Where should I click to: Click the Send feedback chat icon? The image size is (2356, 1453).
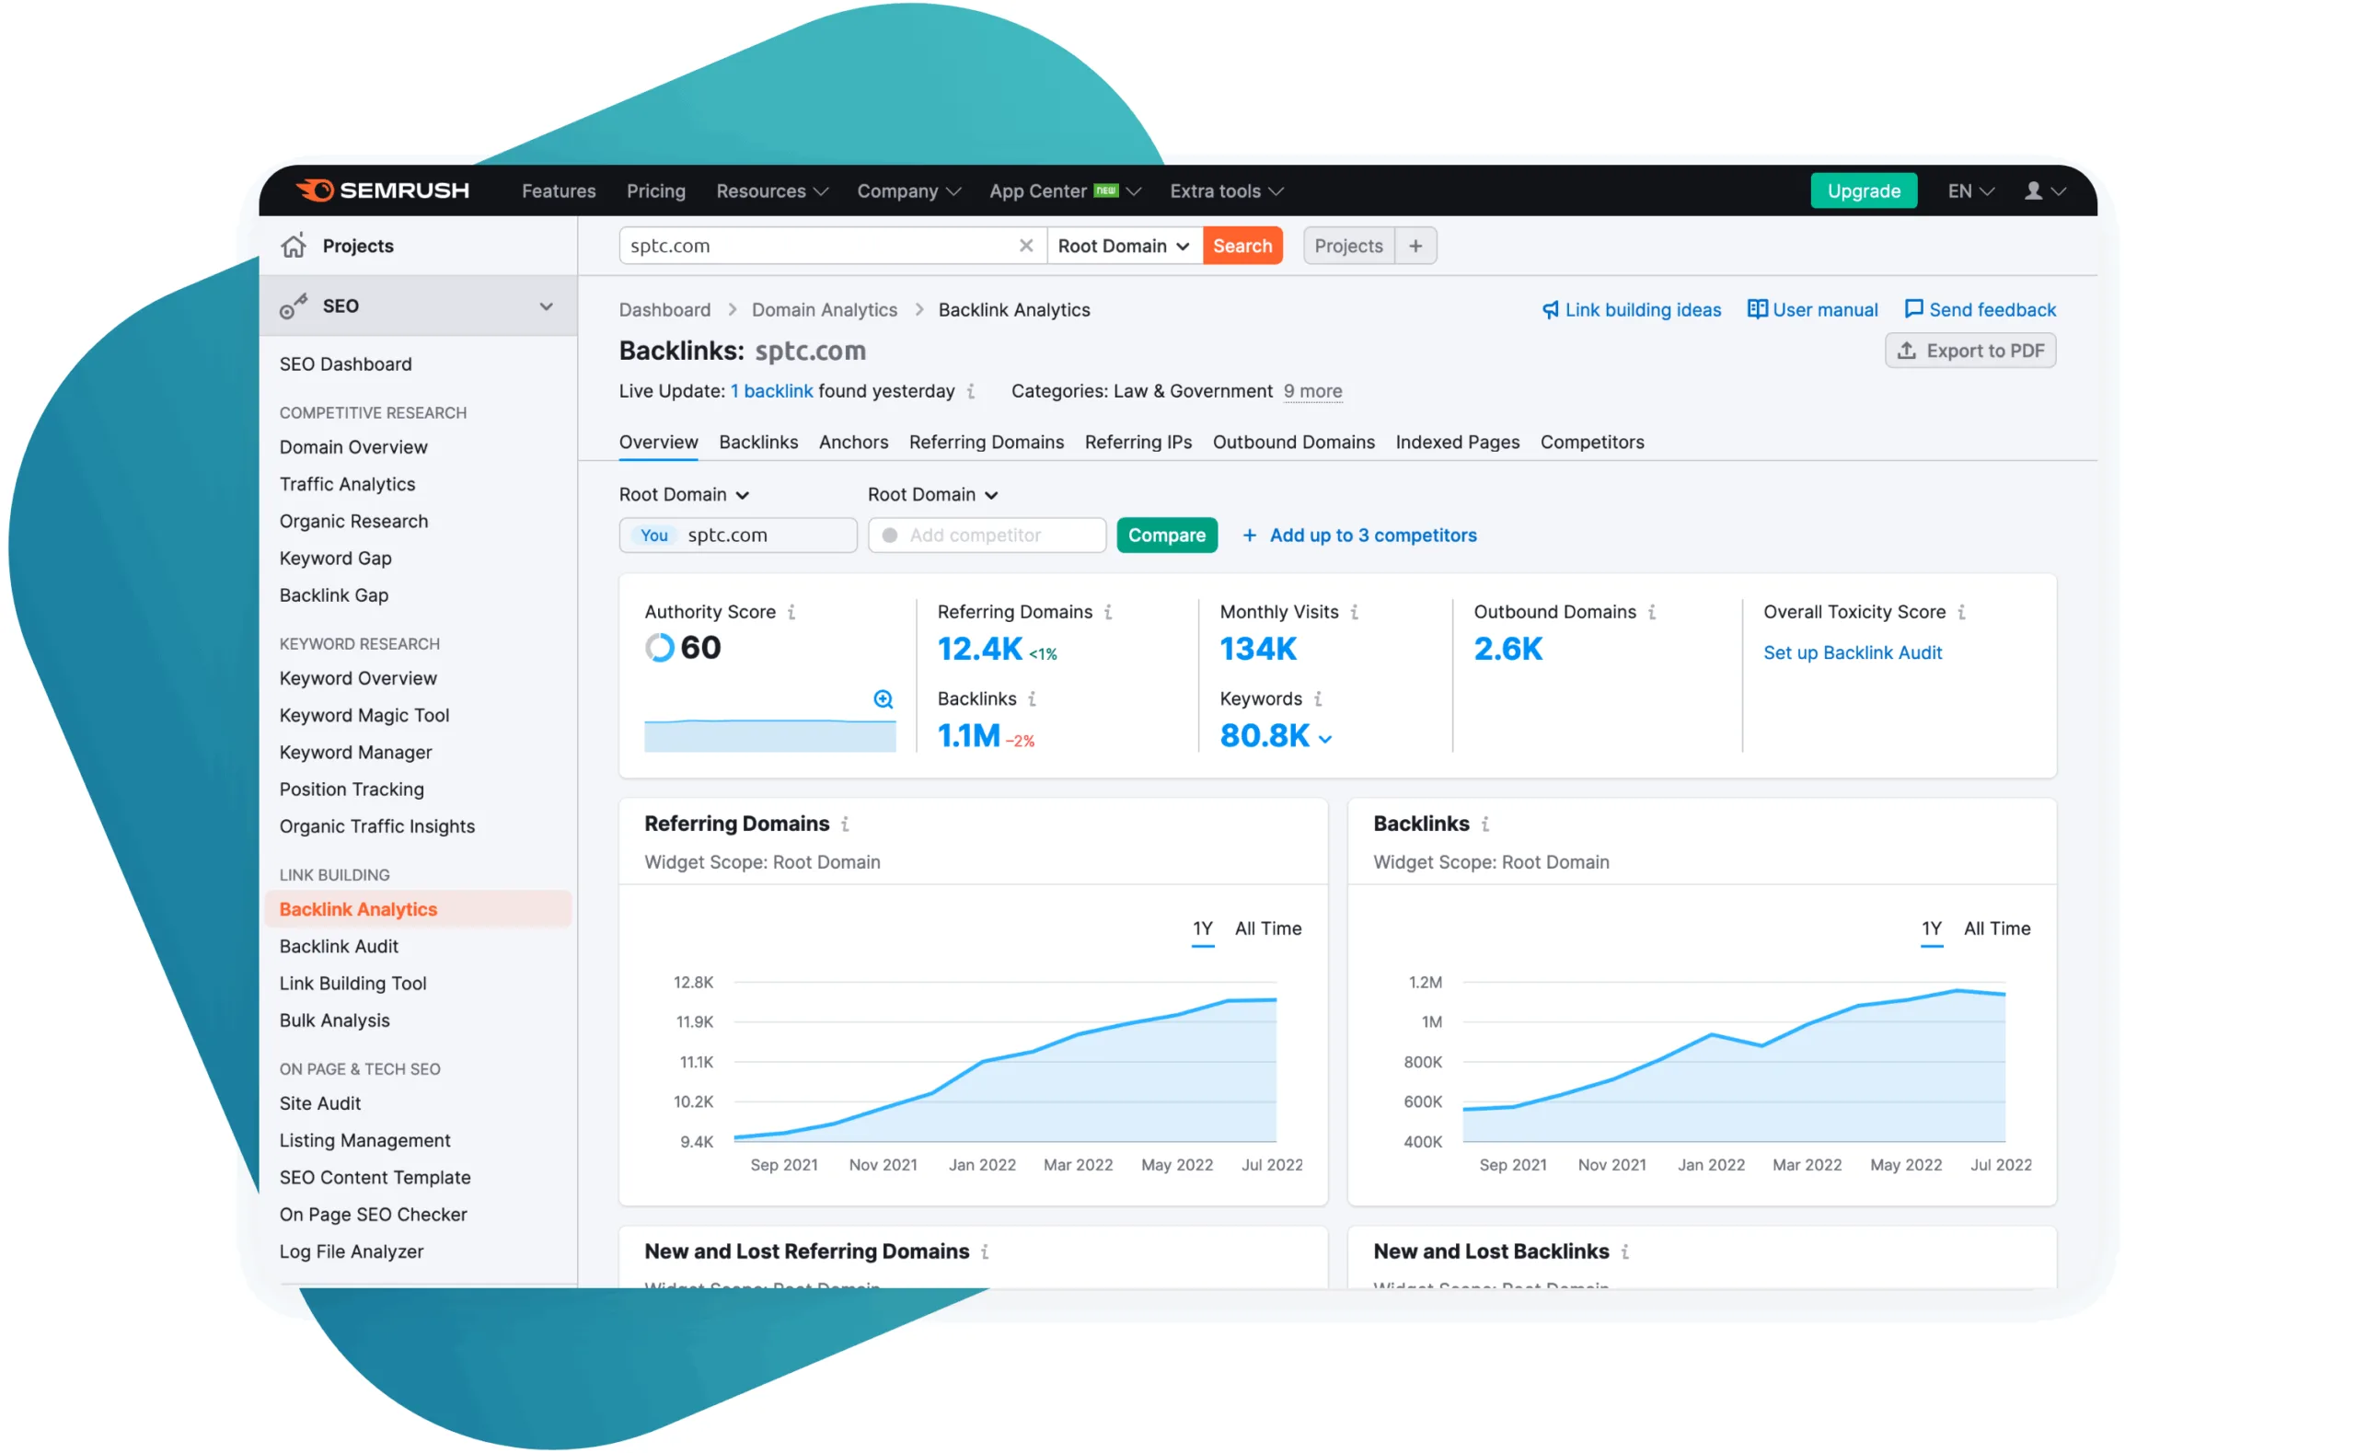click(1913, 308)
